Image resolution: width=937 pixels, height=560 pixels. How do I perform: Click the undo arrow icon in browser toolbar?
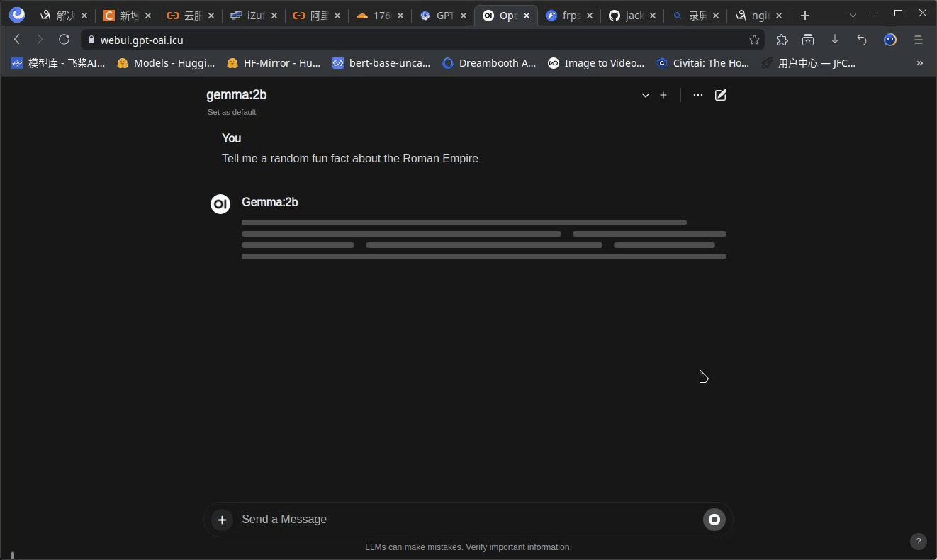coord(862,40)
